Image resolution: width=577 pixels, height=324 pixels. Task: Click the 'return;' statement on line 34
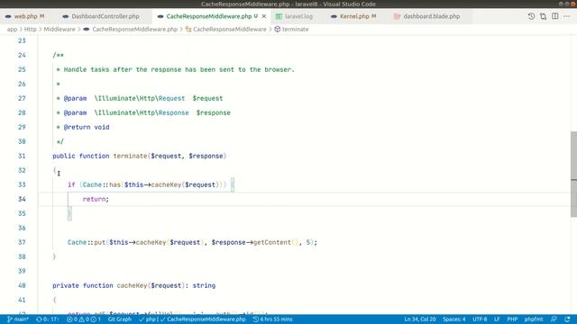(96, 199)
